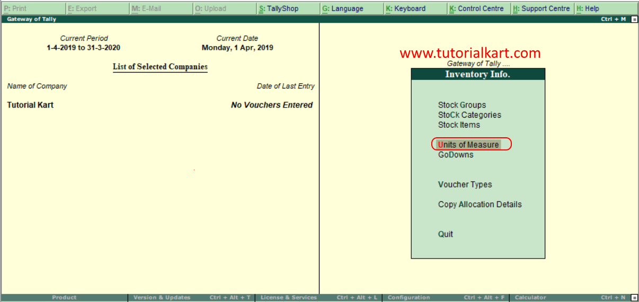The image size is (639, 302).
Task: Click the Inventory Info. menu title
Action: pos(478,74)
